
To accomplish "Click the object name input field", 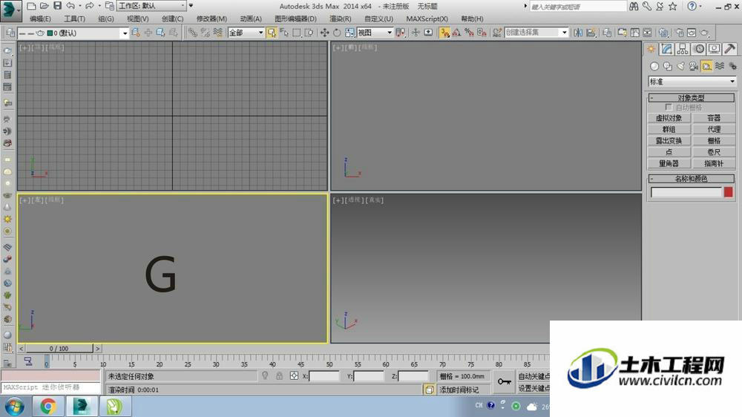I will [x=686, y=191].
